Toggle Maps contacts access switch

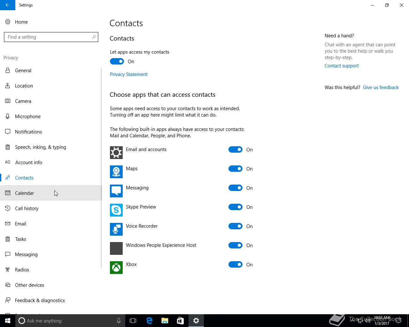235,169
